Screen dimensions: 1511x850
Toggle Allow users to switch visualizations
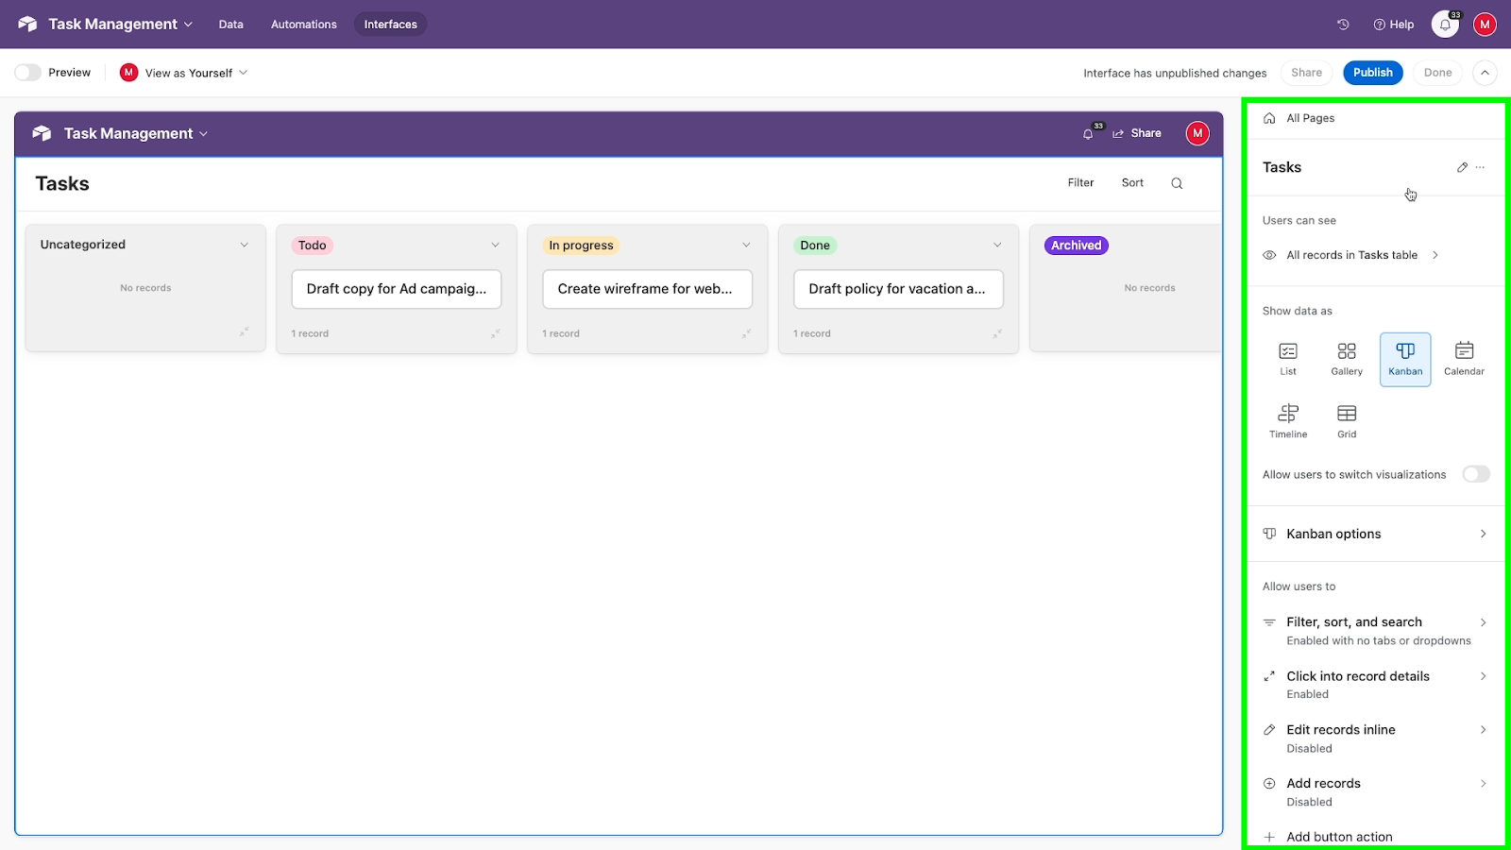click(x=1476, y=474)
